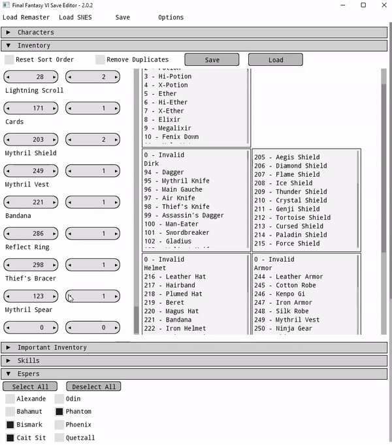
Task: Increase Reflect Ring quantity arrow
Action: coord(116,234)
